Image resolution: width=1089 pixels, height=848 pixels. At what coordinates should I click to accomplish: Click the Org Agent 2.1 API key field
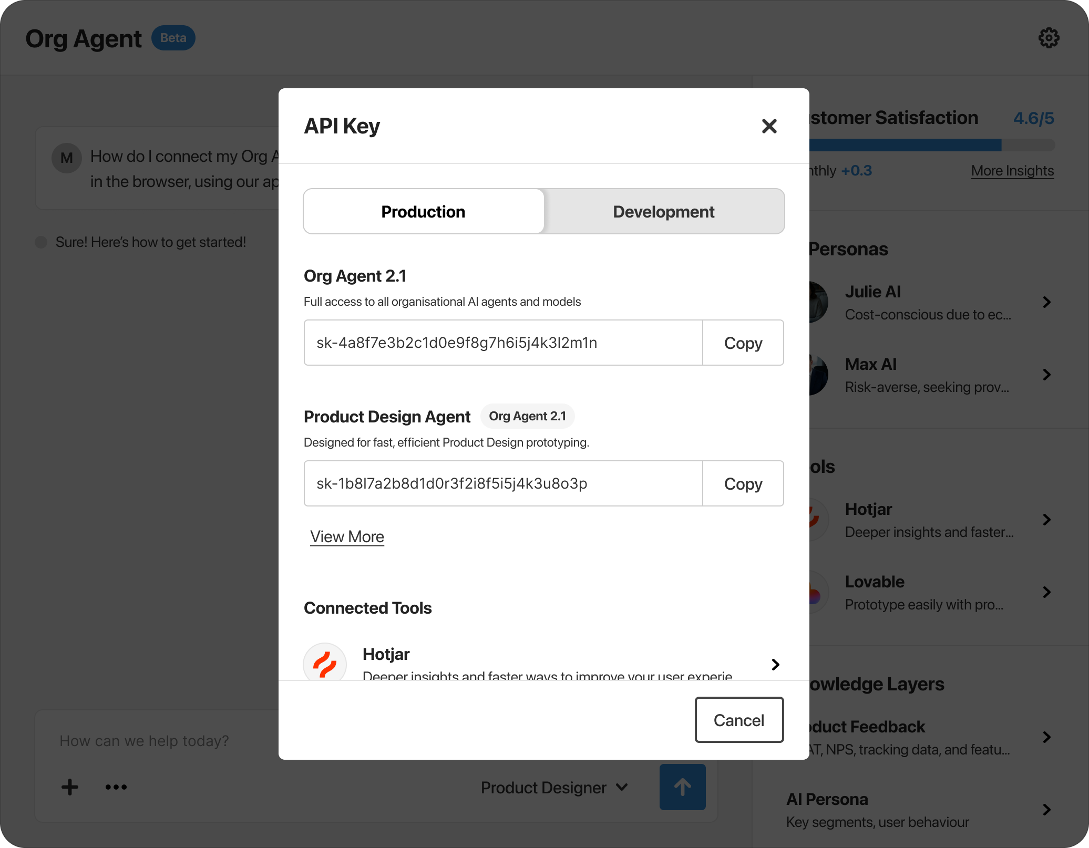pos(503,343)
